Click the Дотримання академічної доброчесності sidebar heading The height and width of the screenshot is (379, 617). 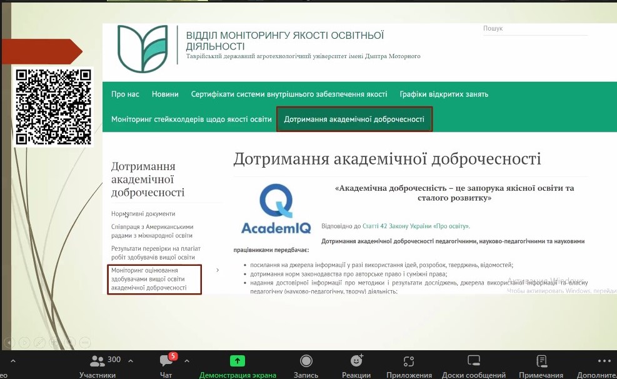[x=148, y=179]
